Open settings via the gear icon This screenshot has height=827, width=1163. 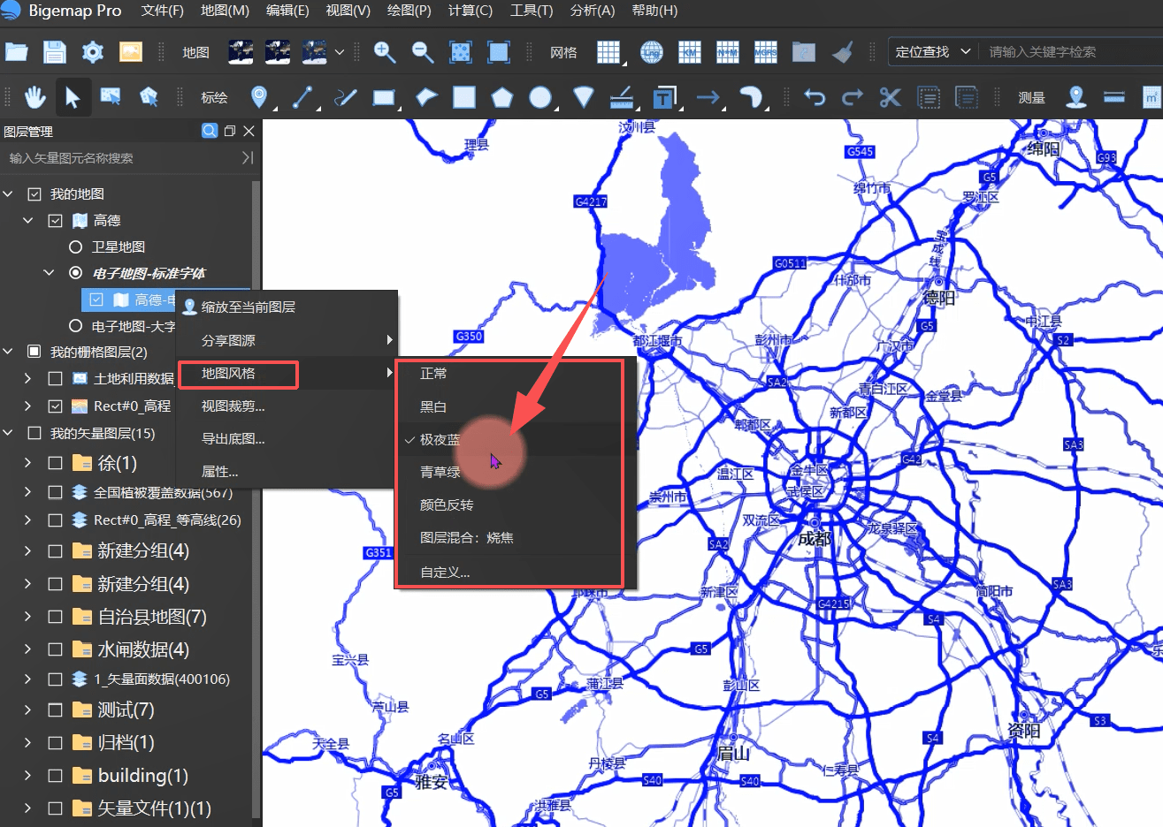(x=93, y=52)
